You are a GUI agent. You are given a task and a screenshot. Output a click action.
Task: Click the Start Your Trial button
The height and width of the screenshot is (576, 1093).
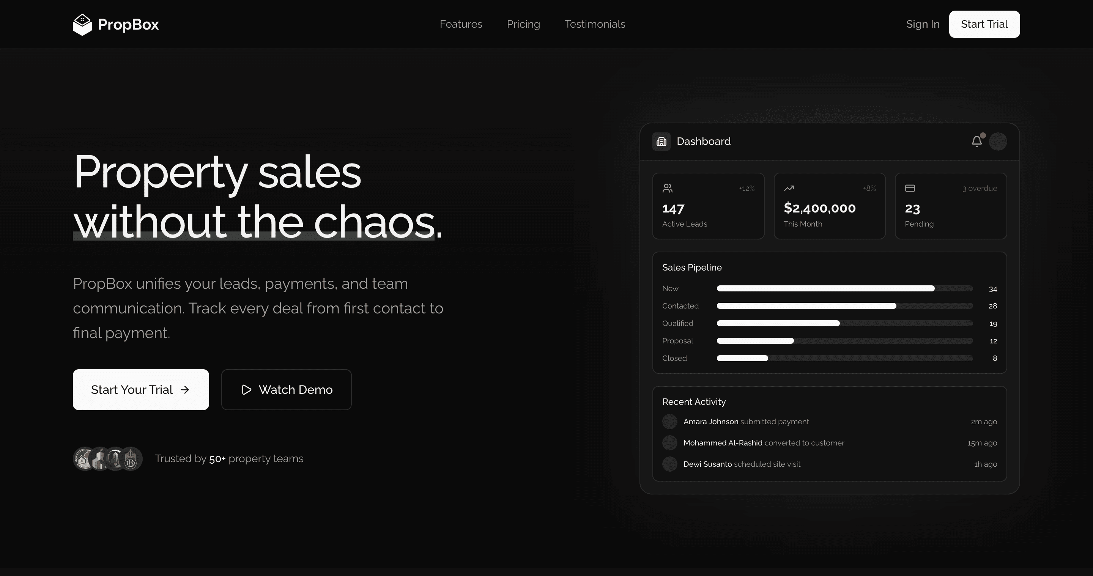tap(141, 389)
